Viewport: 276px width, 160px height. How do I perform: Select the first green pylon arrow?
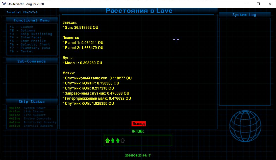pyautogui.click(x=107, y=140)
